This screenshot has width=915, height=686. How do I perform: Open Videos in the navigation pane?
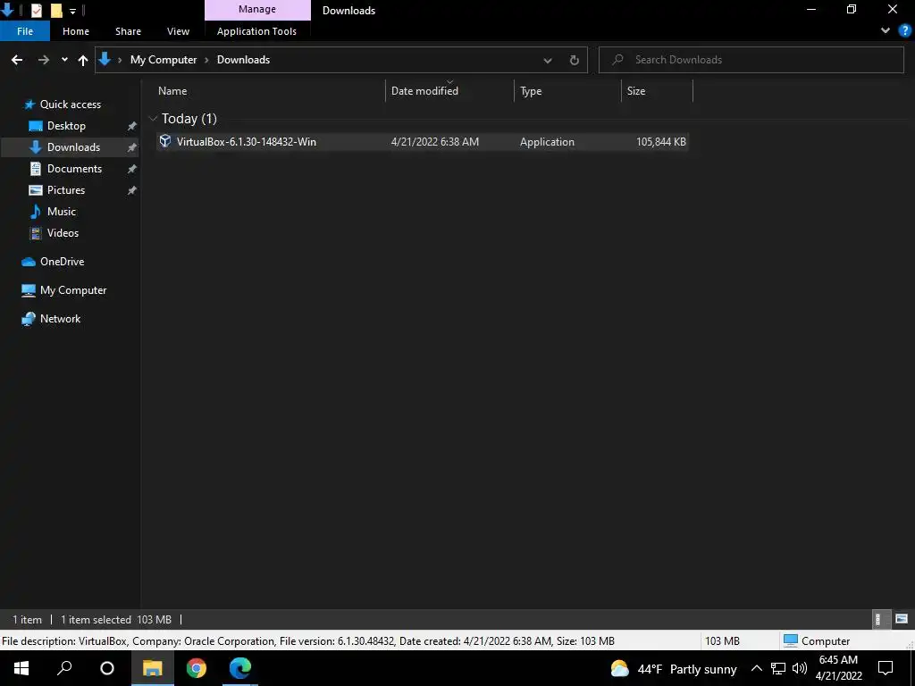tap(63, 233)
